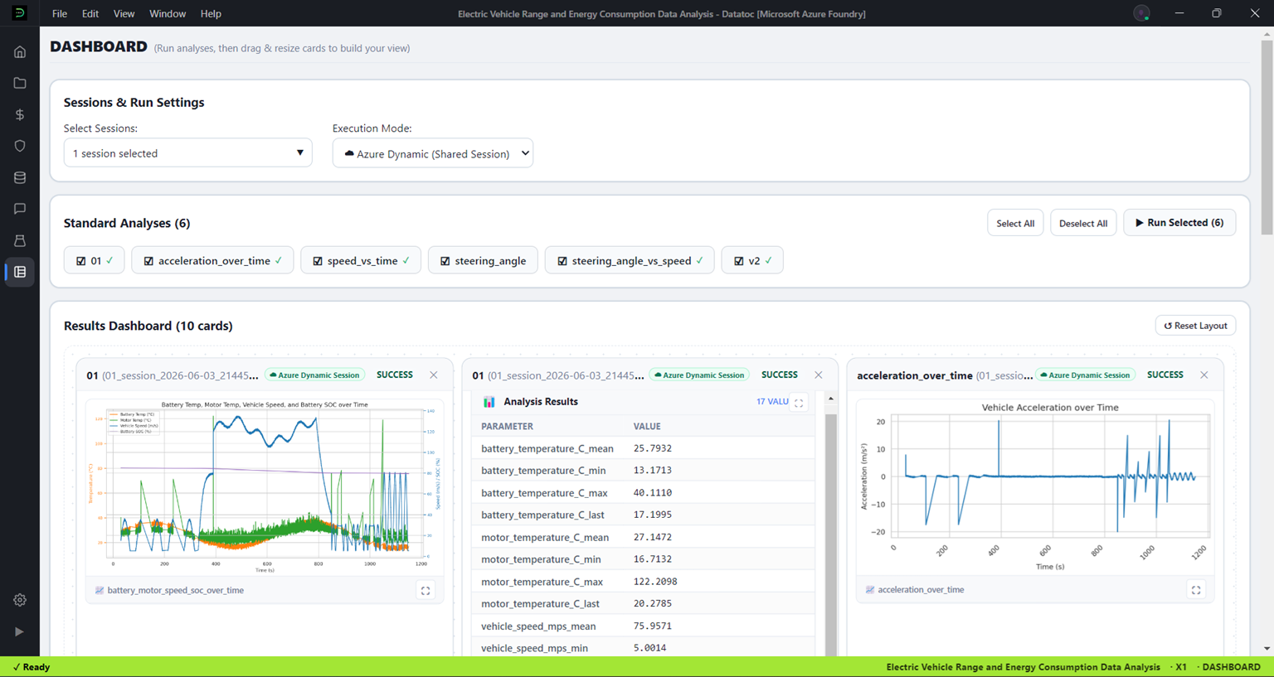Click the Analysis Results bar chart icon
The height and width of the screenshot is (677, 1274).
coord(489,402)
